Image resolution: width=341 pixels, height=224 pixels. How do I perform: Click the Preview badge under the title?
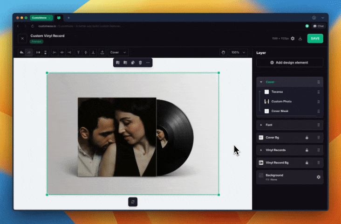[x=36, y=42]
